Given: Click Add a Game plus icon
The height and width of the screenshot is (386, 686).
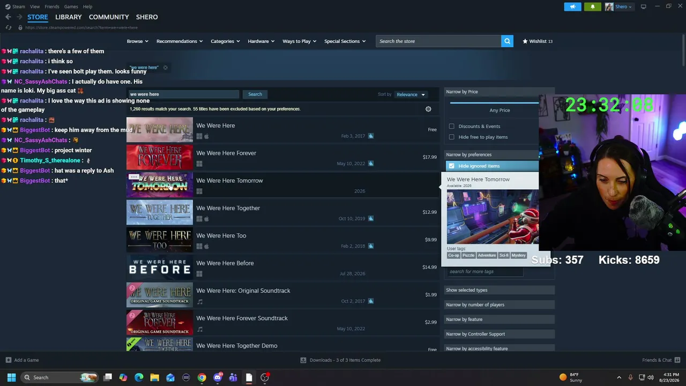Looking at the screenshot, I should tap(8, 360).
